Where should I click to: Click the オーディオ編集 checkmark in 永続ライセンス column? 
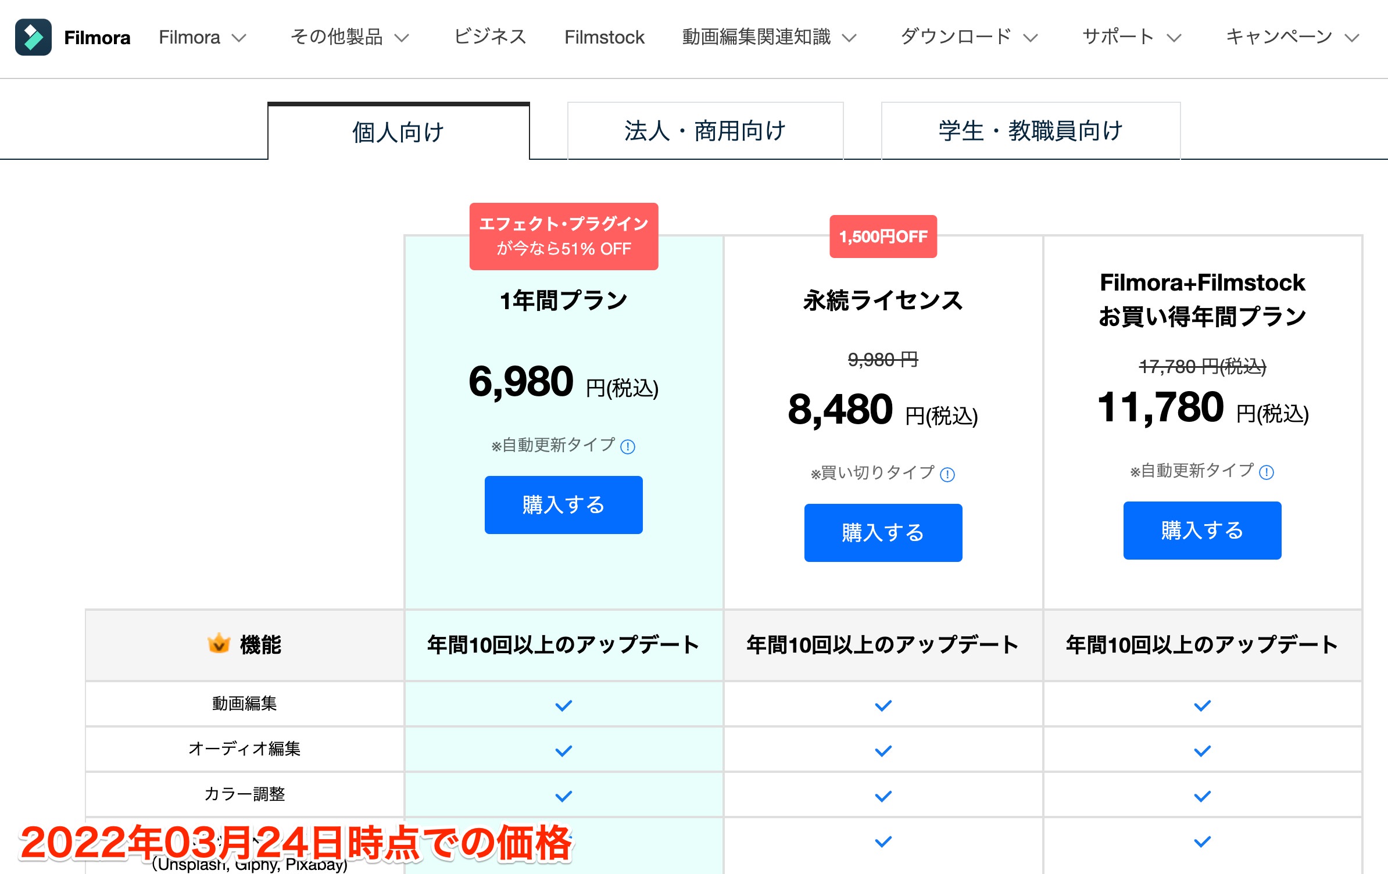[883, 751]
